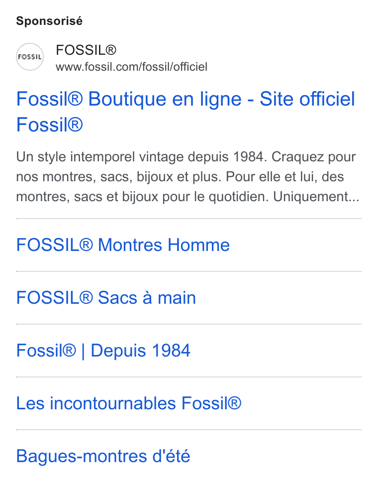The image size is (378, 482).
Task: Click the round Fossil logo icon
Action: pos(30,57)
